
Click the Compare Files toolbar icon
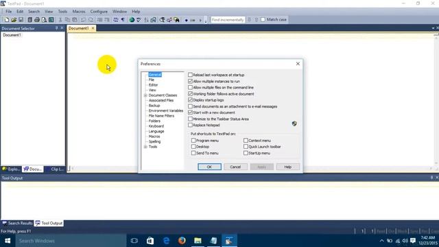click(154, 20)
